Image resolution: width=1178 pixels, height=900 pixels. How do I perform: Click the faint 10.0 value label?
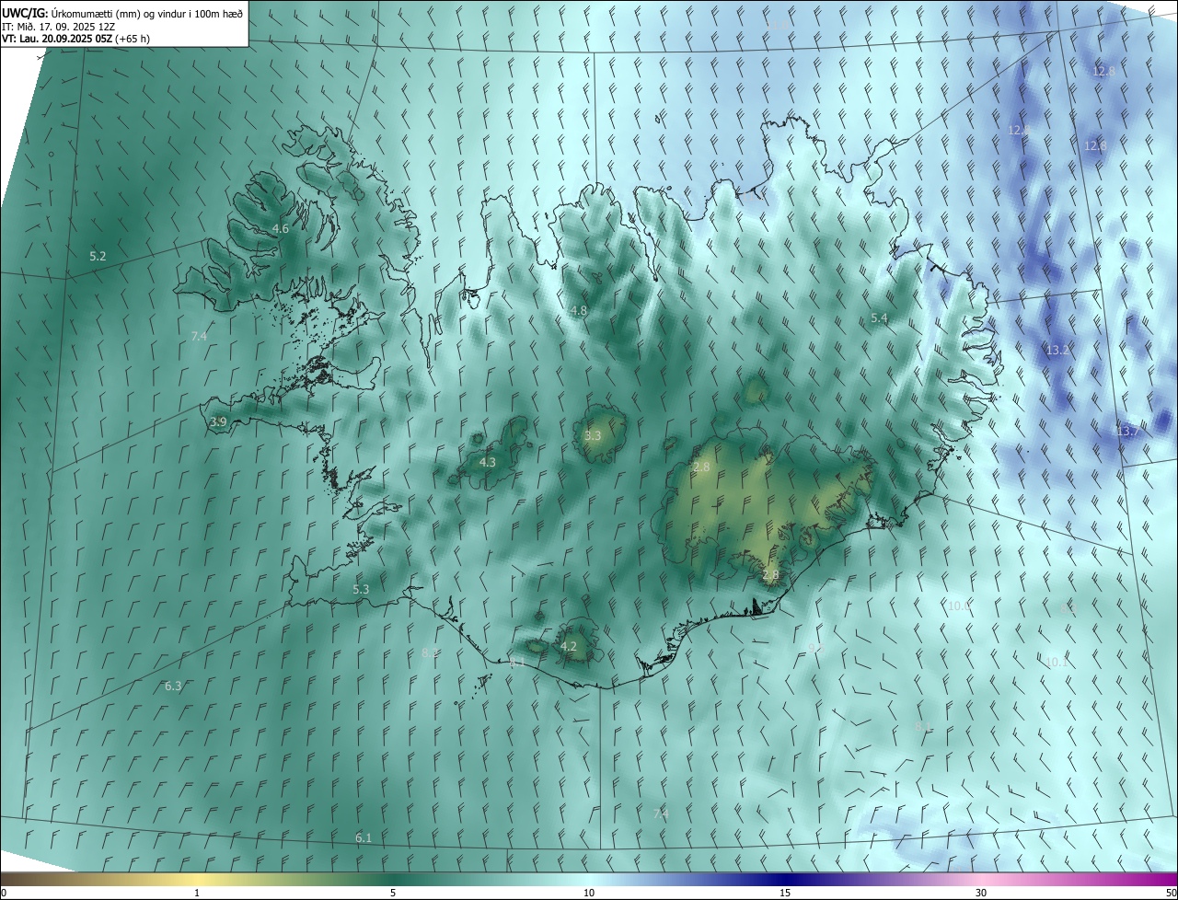click(960, 606)
